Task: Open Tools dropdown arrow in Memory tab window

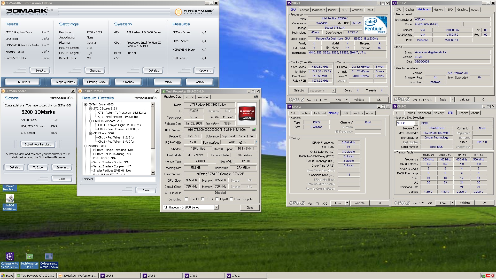Action: (347, 203)
